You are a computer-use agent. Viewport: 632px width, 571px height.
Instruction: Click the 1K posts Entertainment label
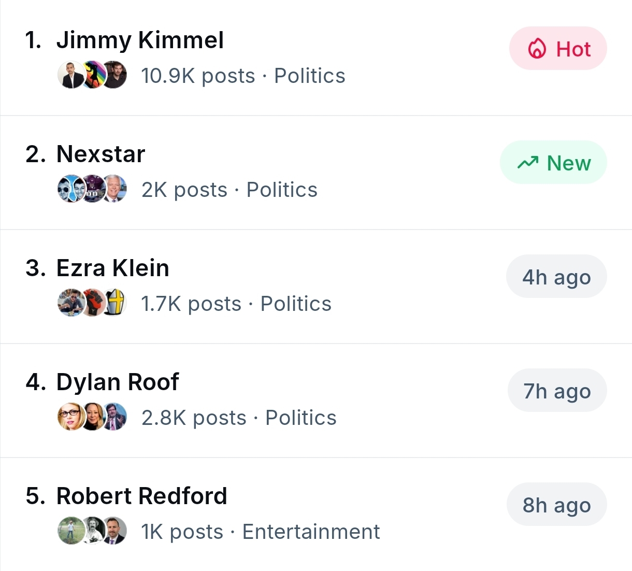click(260, 532)
